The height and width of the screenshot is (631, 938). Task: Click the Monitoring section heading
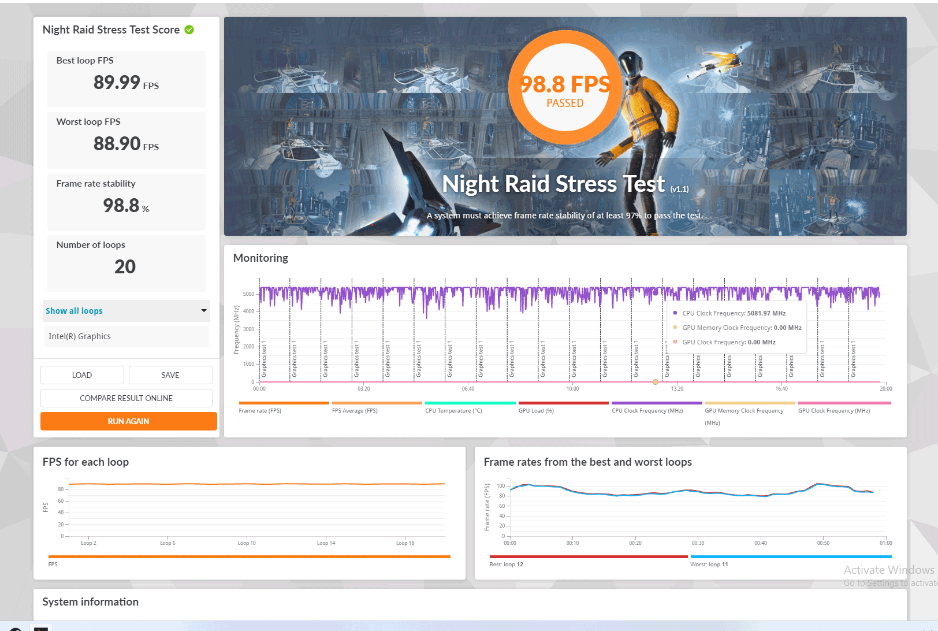[x=260, y=258]
